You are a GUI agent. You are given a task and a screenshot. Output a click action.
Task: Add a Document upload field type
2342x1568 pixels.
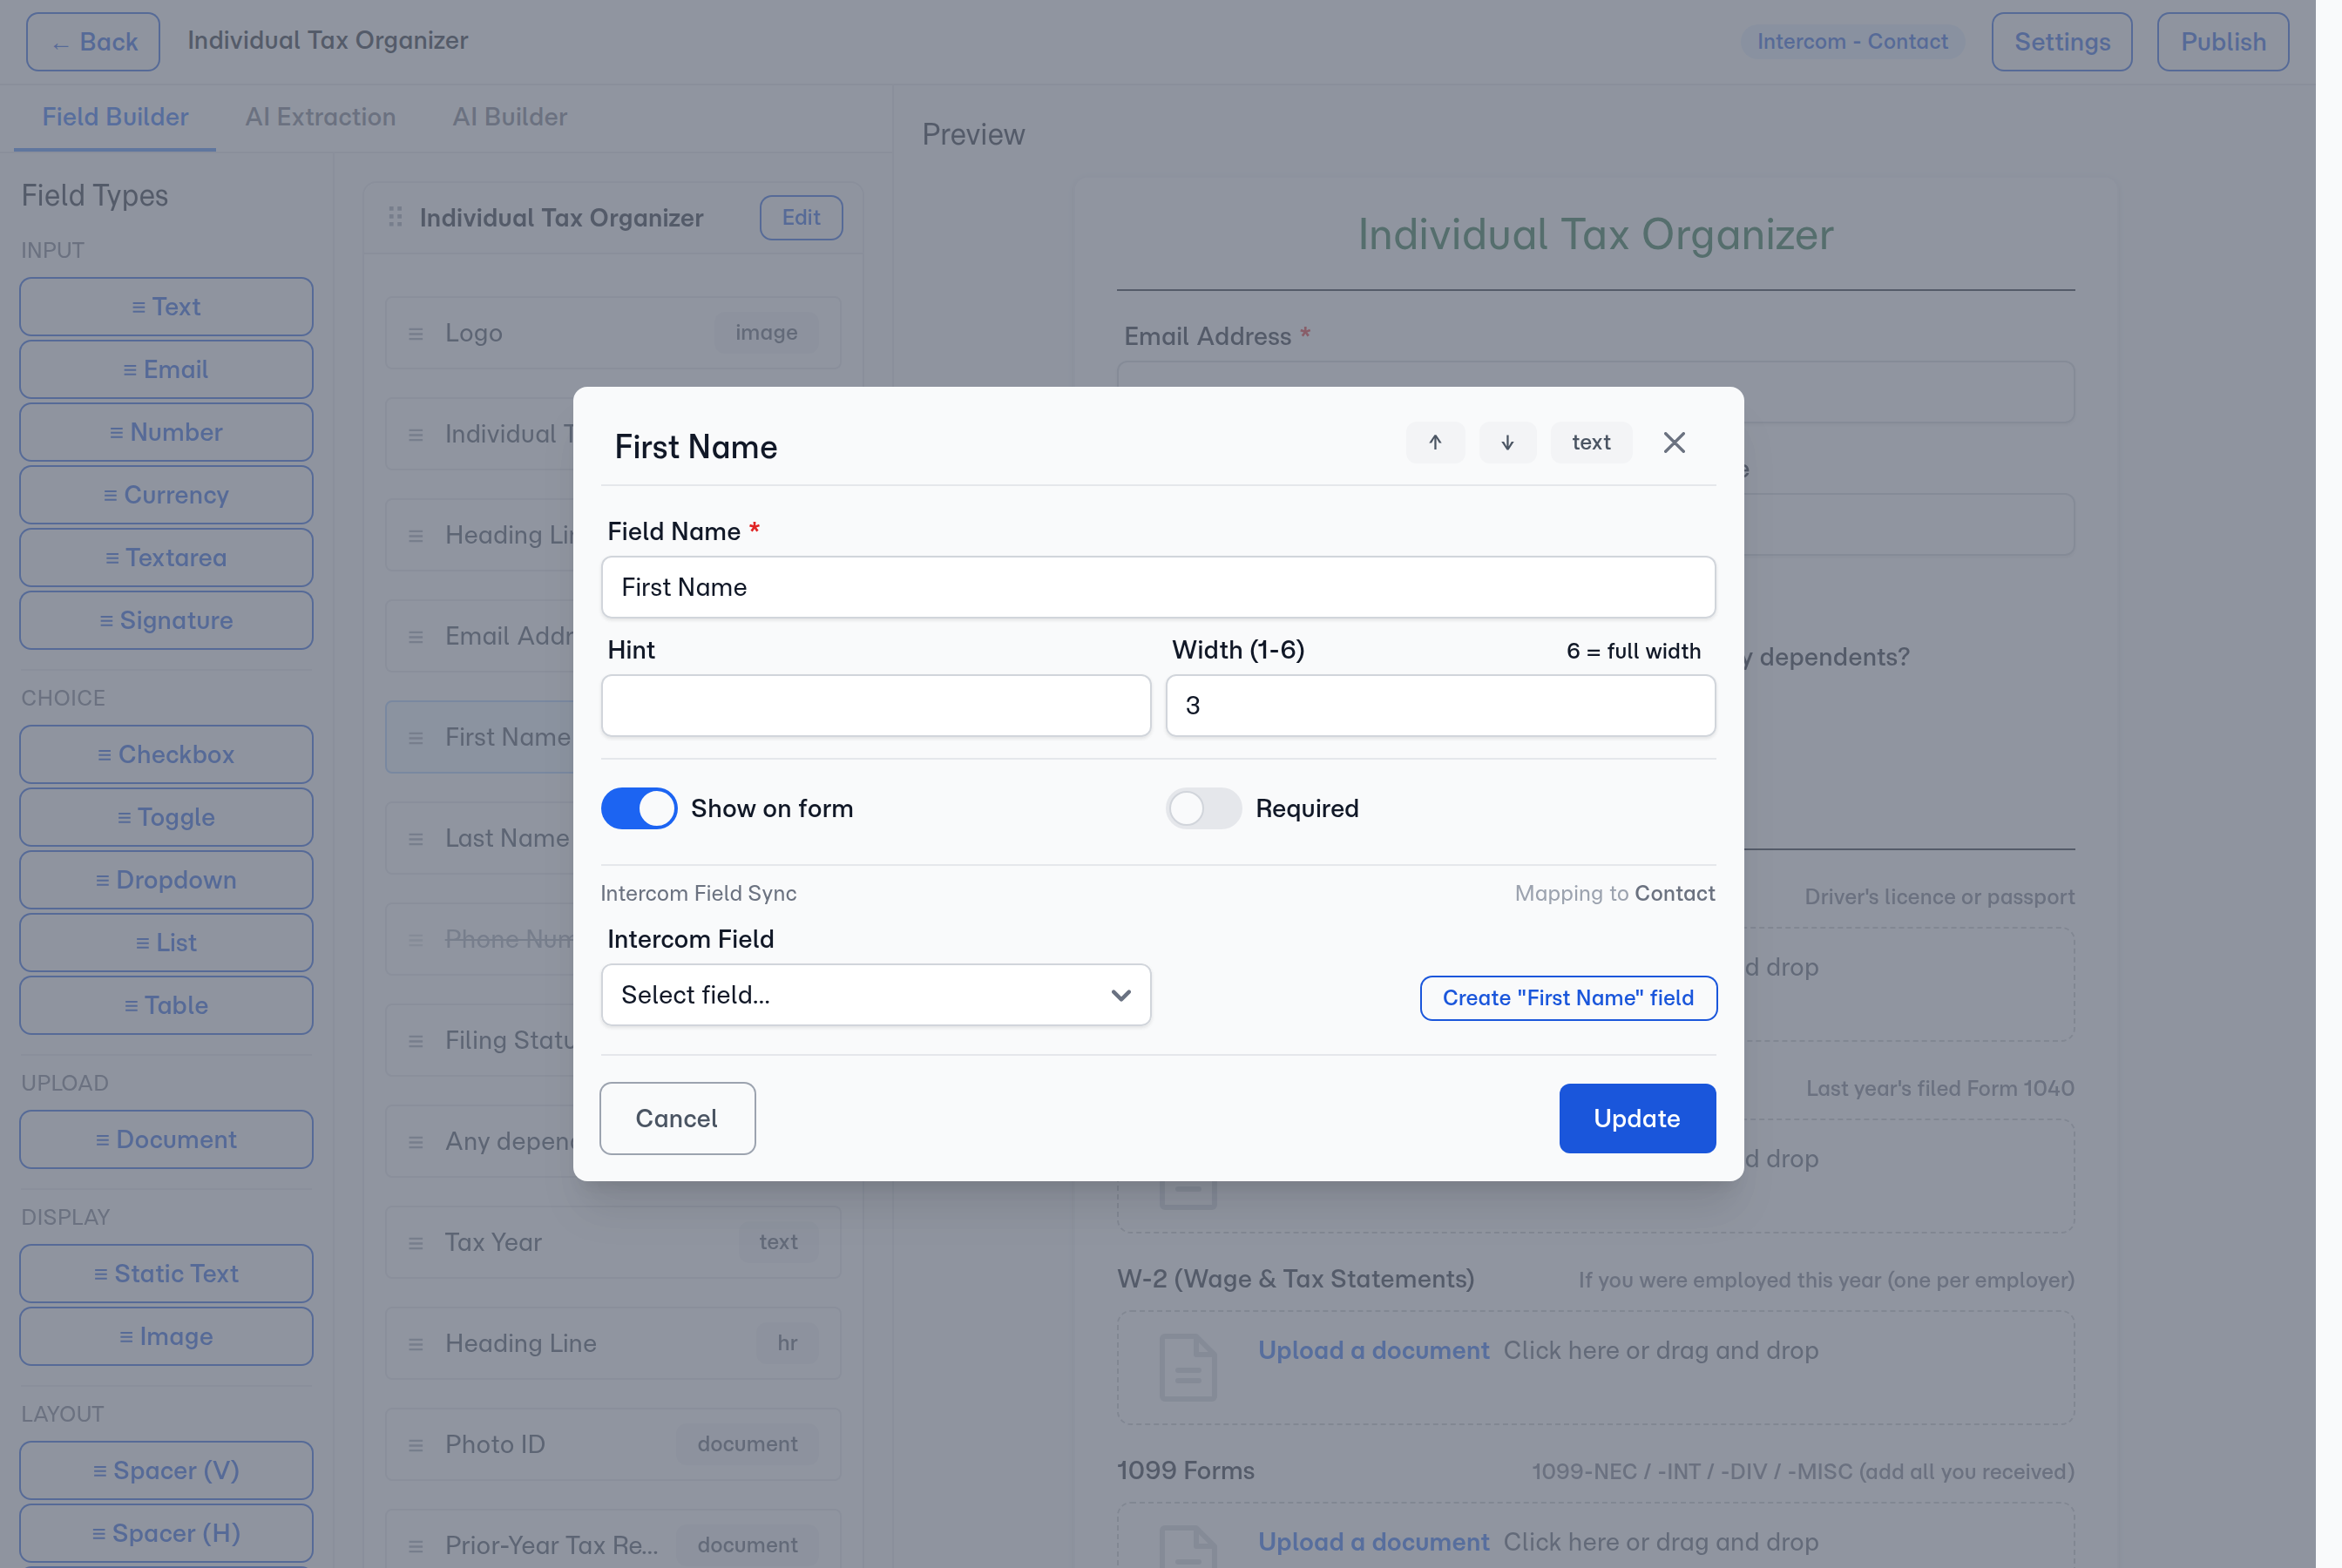[x=166, y=1140]
